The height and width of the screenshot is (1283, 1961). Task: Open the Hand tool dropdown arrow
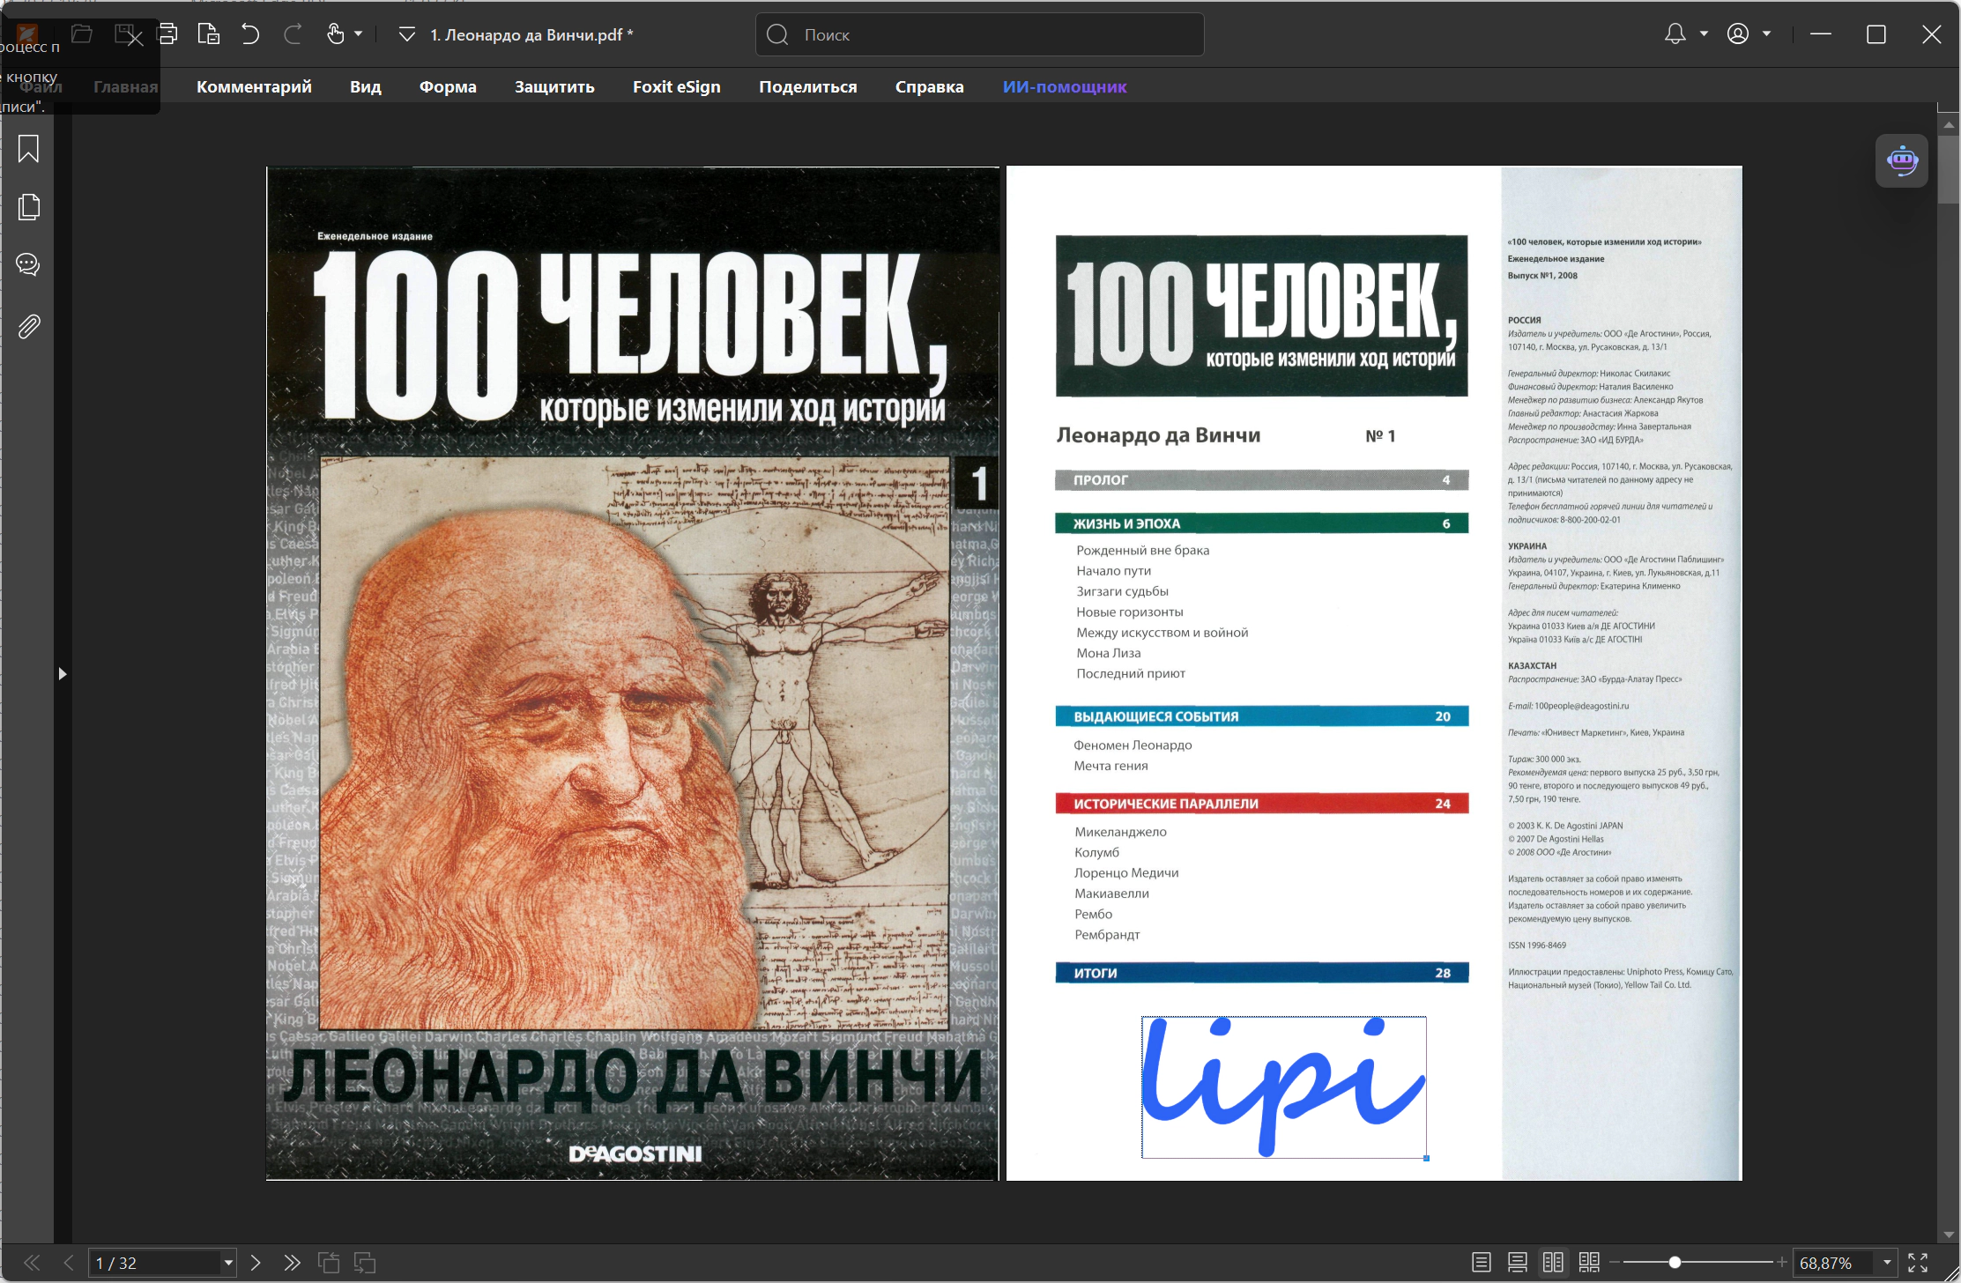point(359,34)
